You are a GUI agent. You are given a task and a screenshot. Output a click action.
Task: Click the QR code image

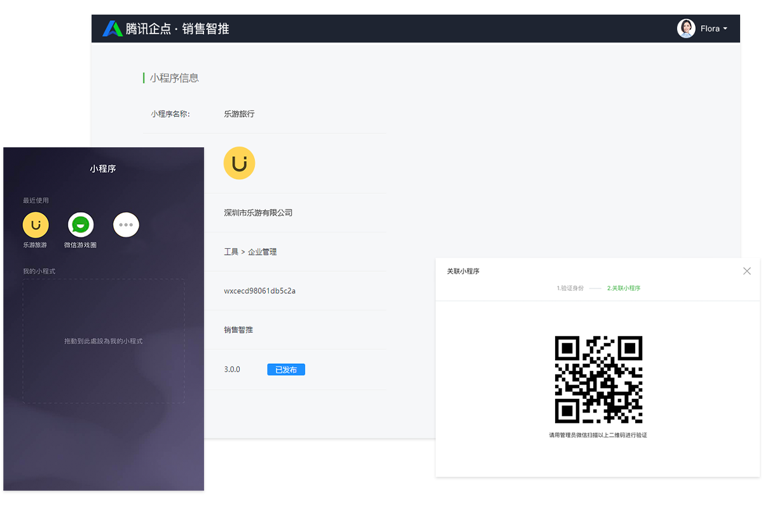coord(598,380)
